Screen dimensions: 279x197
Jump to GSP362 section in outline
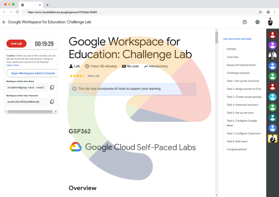[x=231, y=49]
